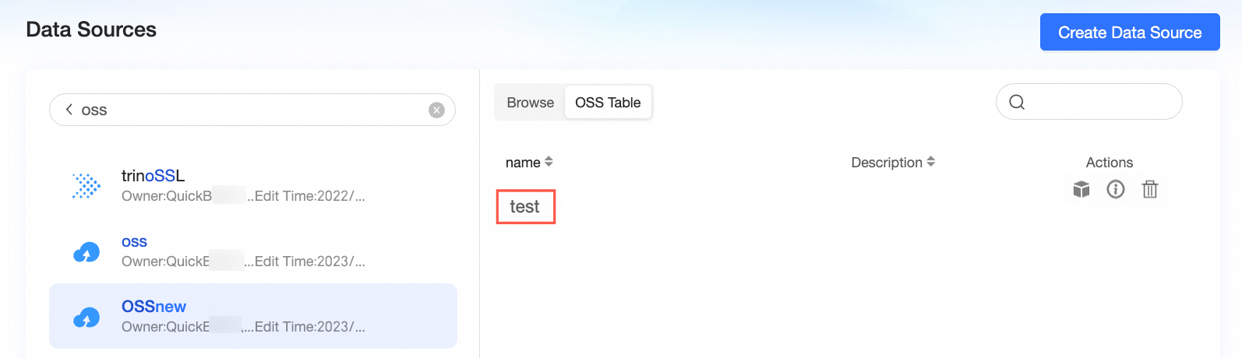Go back using the search chevron arrow

(x=69, y=110)
